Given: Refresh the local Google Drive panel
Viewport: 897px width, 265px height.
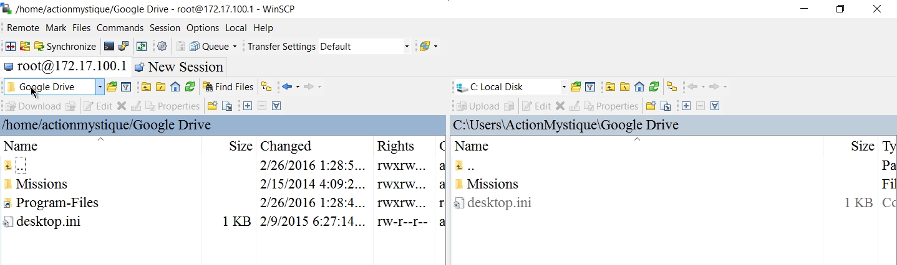Looking at the screenshot, I should [654, 87].
